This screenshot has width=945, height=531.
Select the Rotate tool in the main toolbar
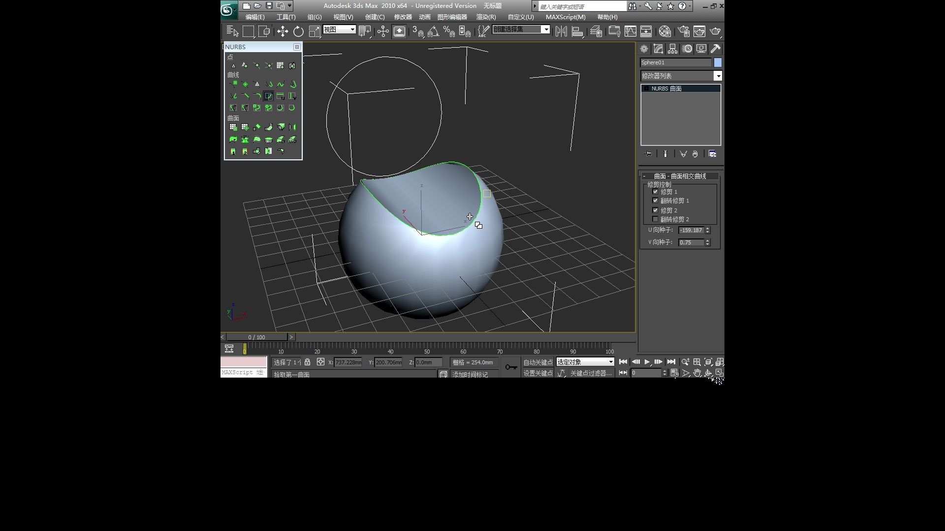point(298,31)
